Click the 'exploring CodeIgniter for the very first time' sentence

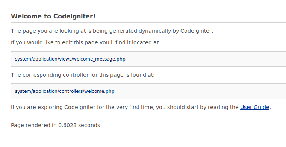(x=141, y=107)
